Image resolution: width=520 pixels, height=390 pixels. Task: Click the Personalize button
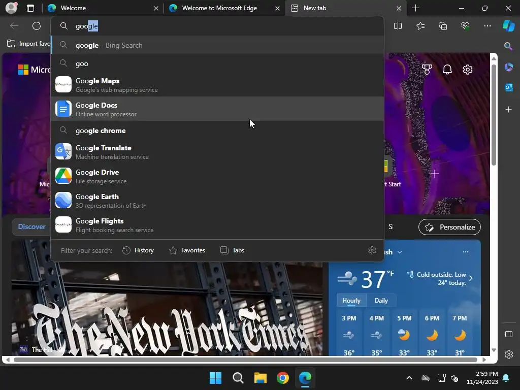(x=449, y=227)
